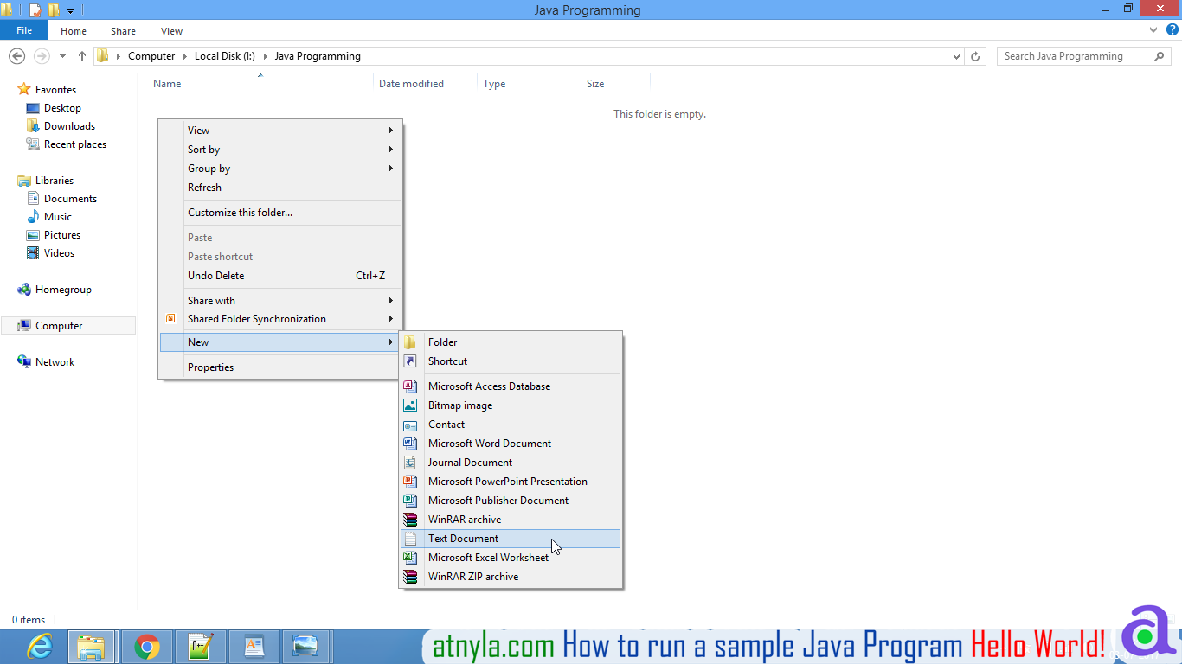Image resolution: width=1182 pixels, height=664 pixels.
Task: Launch Notepad++ from the taskbar
Action: click(201, 646)
